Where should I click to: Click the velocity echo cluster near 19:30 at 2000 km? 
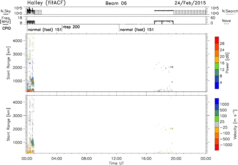click(172, 129)
